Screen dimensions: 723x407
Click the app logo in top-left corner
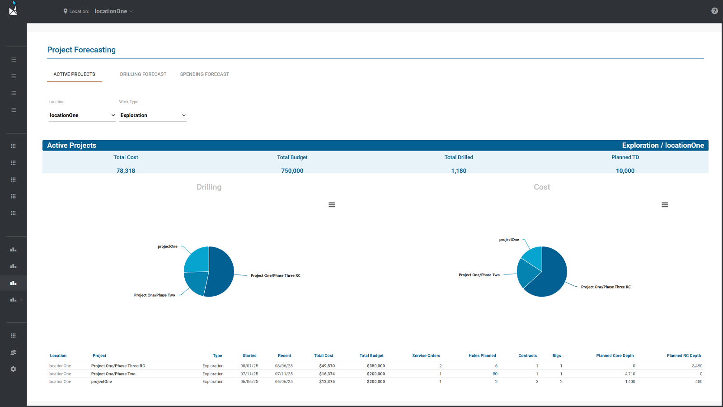click(13, 11)
